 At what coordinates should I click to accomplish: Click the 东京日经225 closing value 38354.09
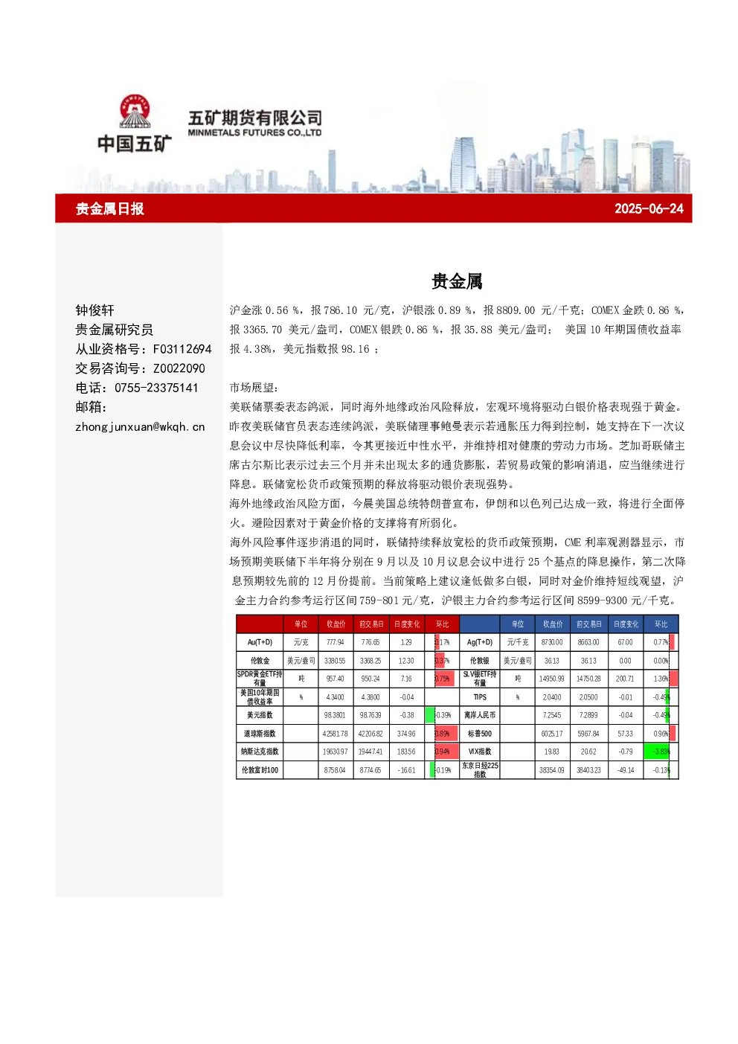click(x=552, y=770)
